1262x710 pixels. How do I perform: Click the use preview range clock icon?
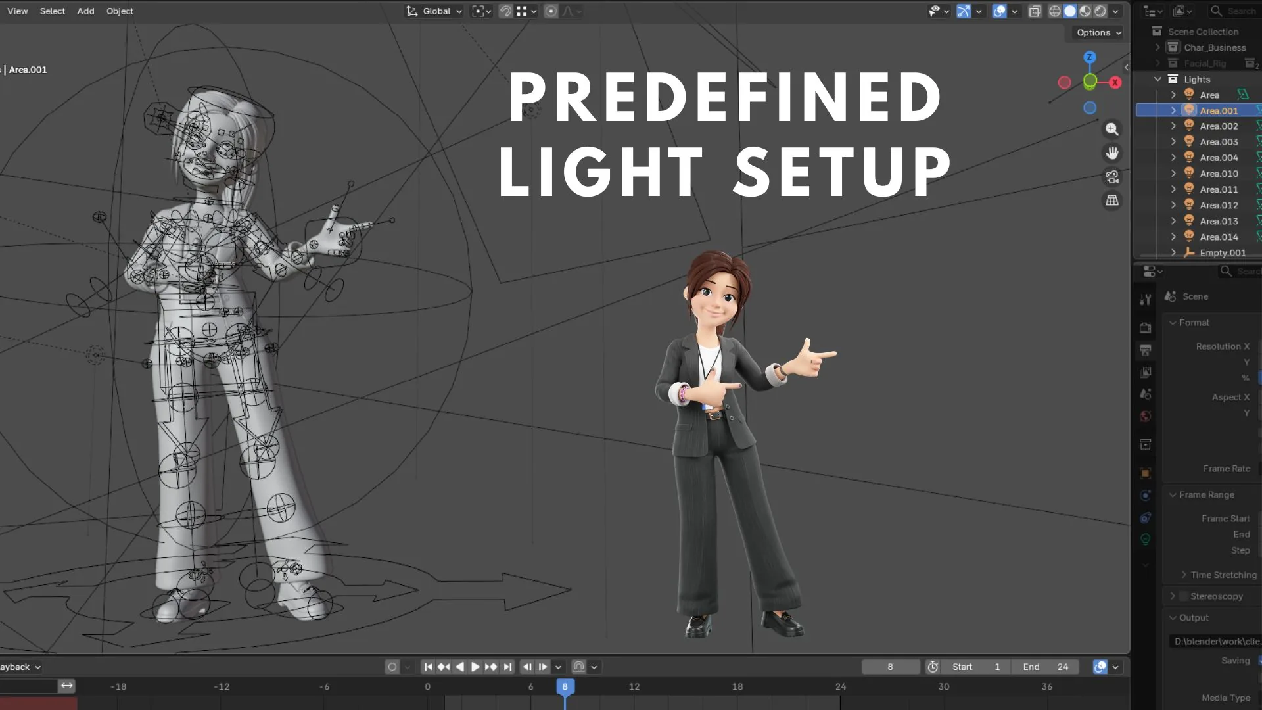(932, 667)
